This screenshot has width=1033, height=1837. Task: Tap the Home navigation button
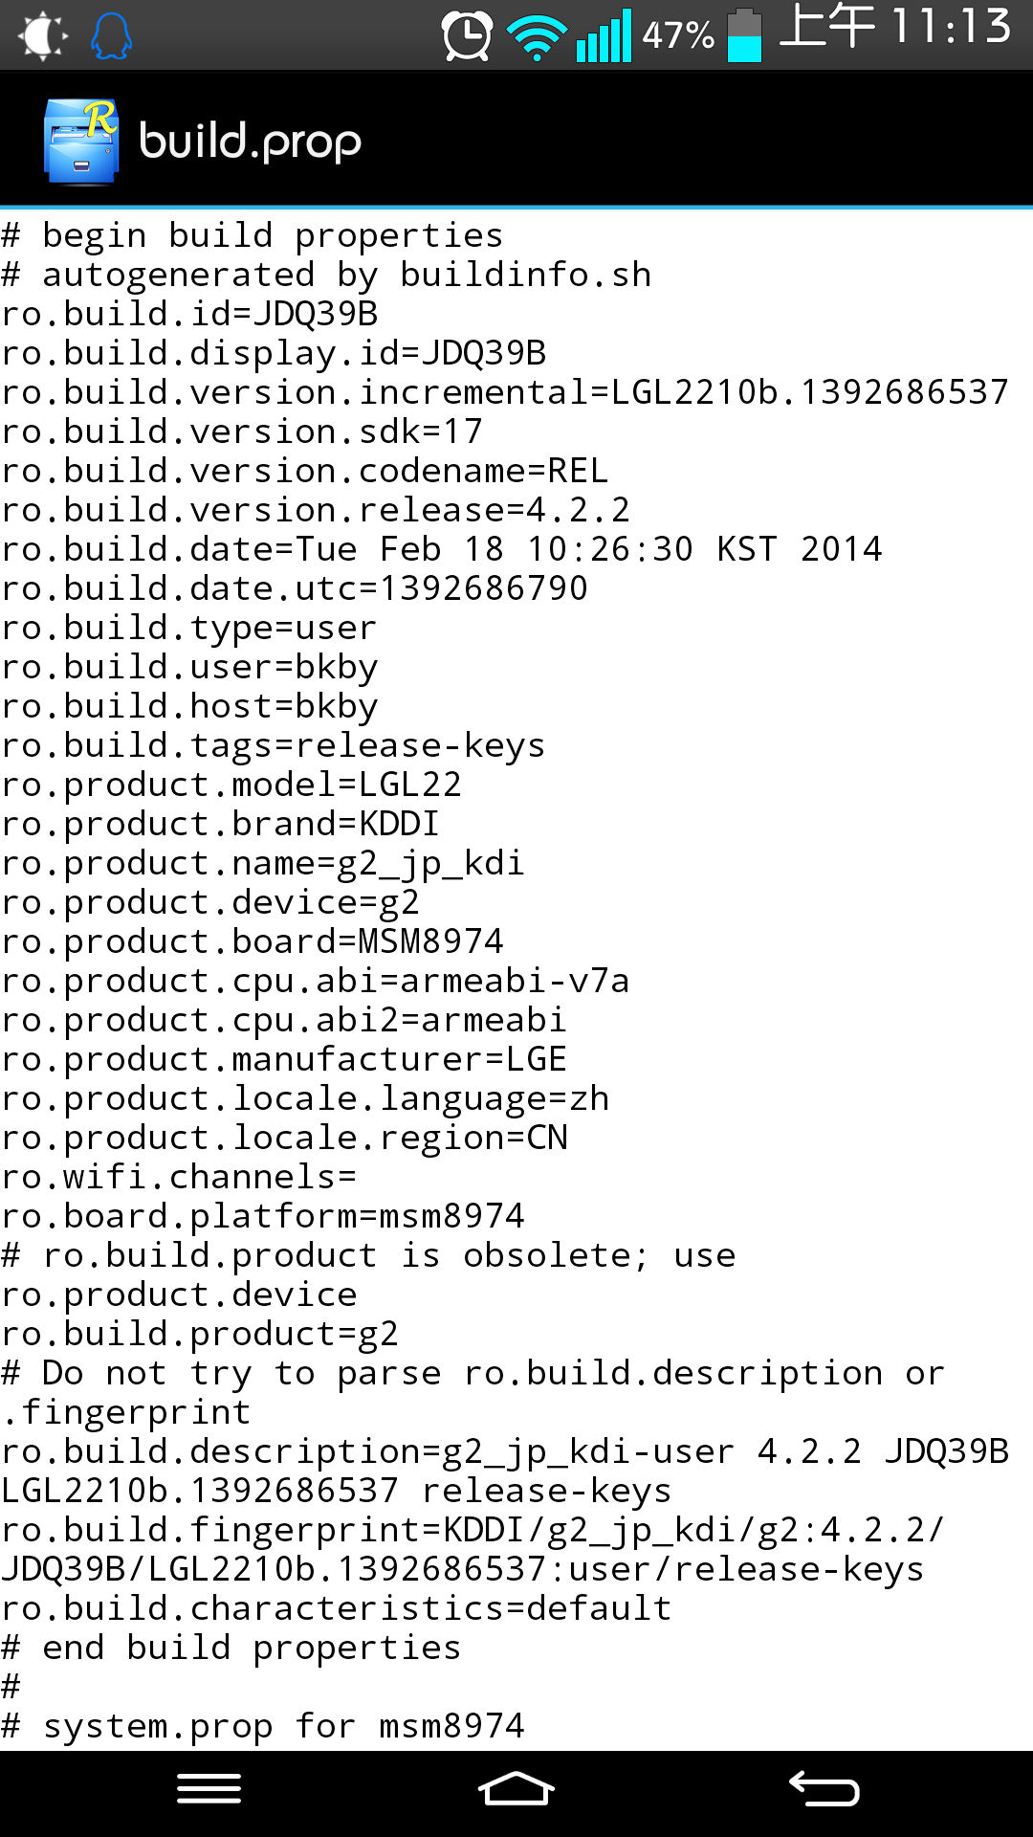pos(516,1789)
